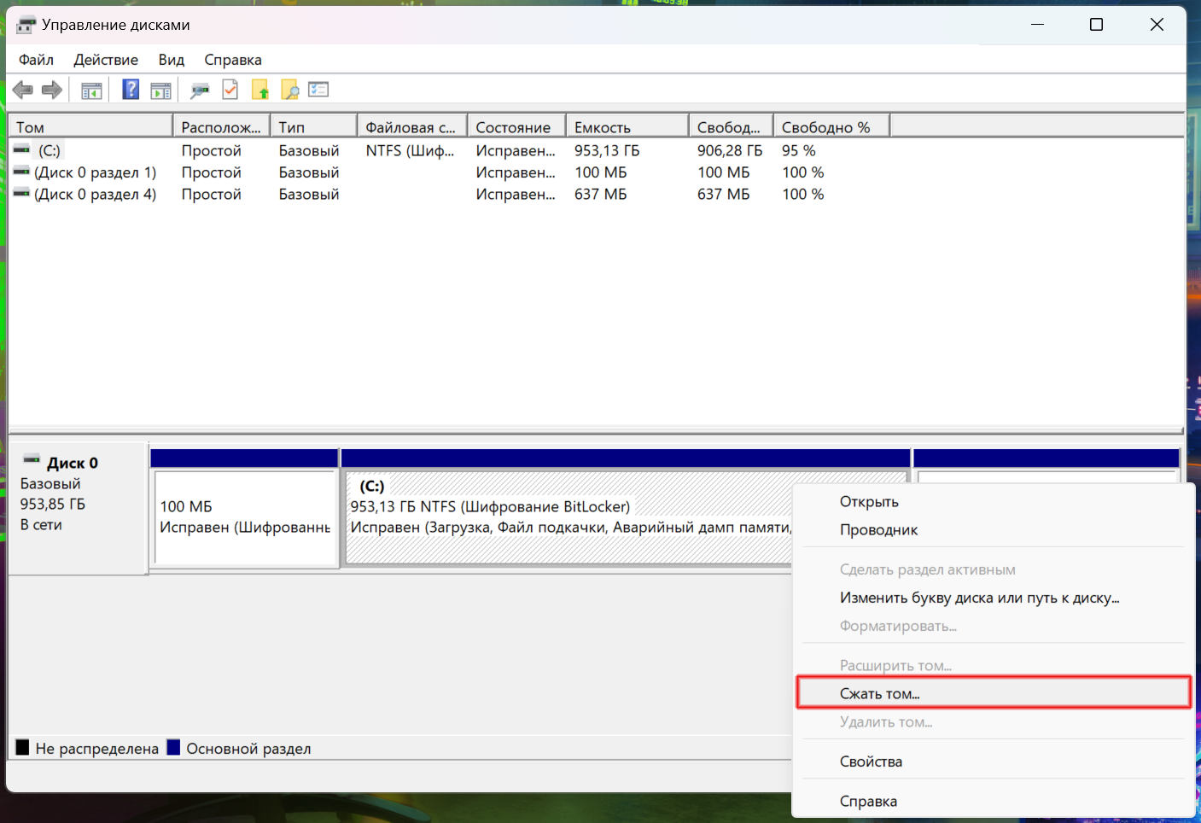Click the Основной раздел legend label
This screenshot has height=823, width=1201.
coord(248,749)
